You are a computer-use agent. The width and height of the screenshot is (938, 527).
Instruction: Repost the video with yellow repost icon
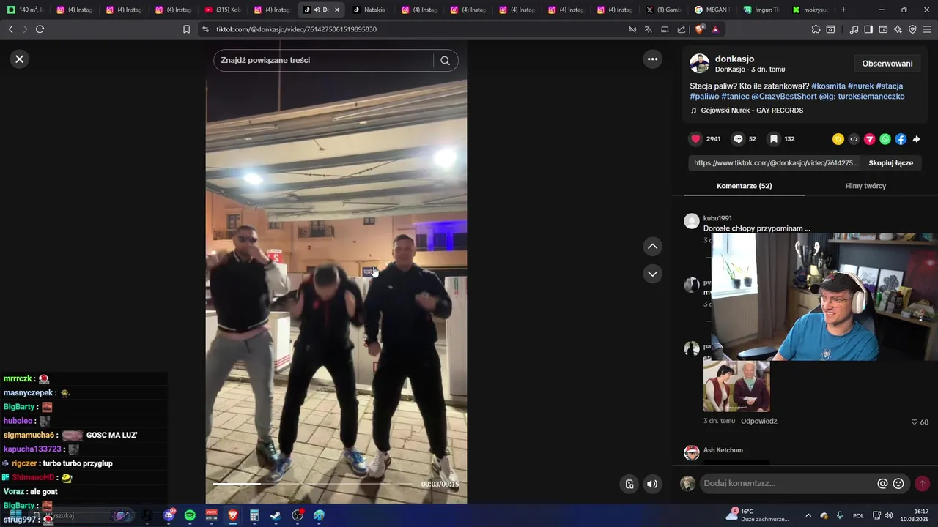[x=838, y=139]
